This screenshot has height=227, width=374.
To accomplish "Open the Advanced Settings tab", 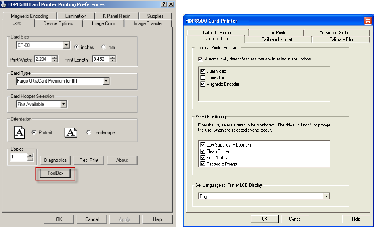I will click(x=336, y=32).
